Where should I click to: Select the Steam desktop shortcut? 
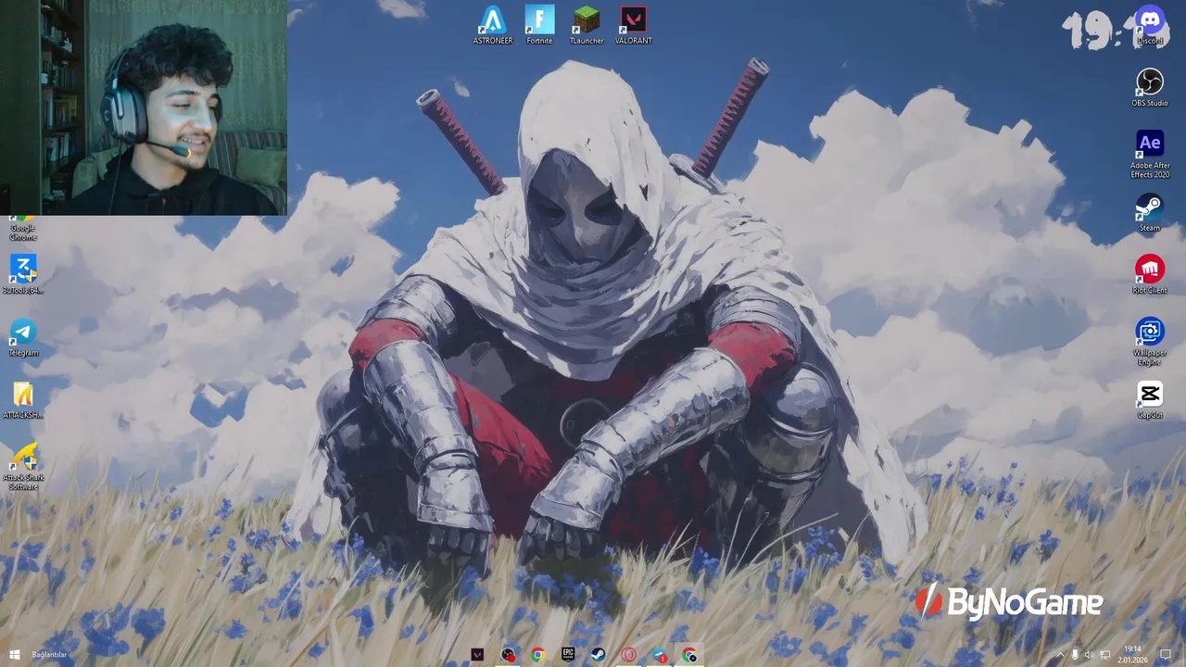[1150, 212]
